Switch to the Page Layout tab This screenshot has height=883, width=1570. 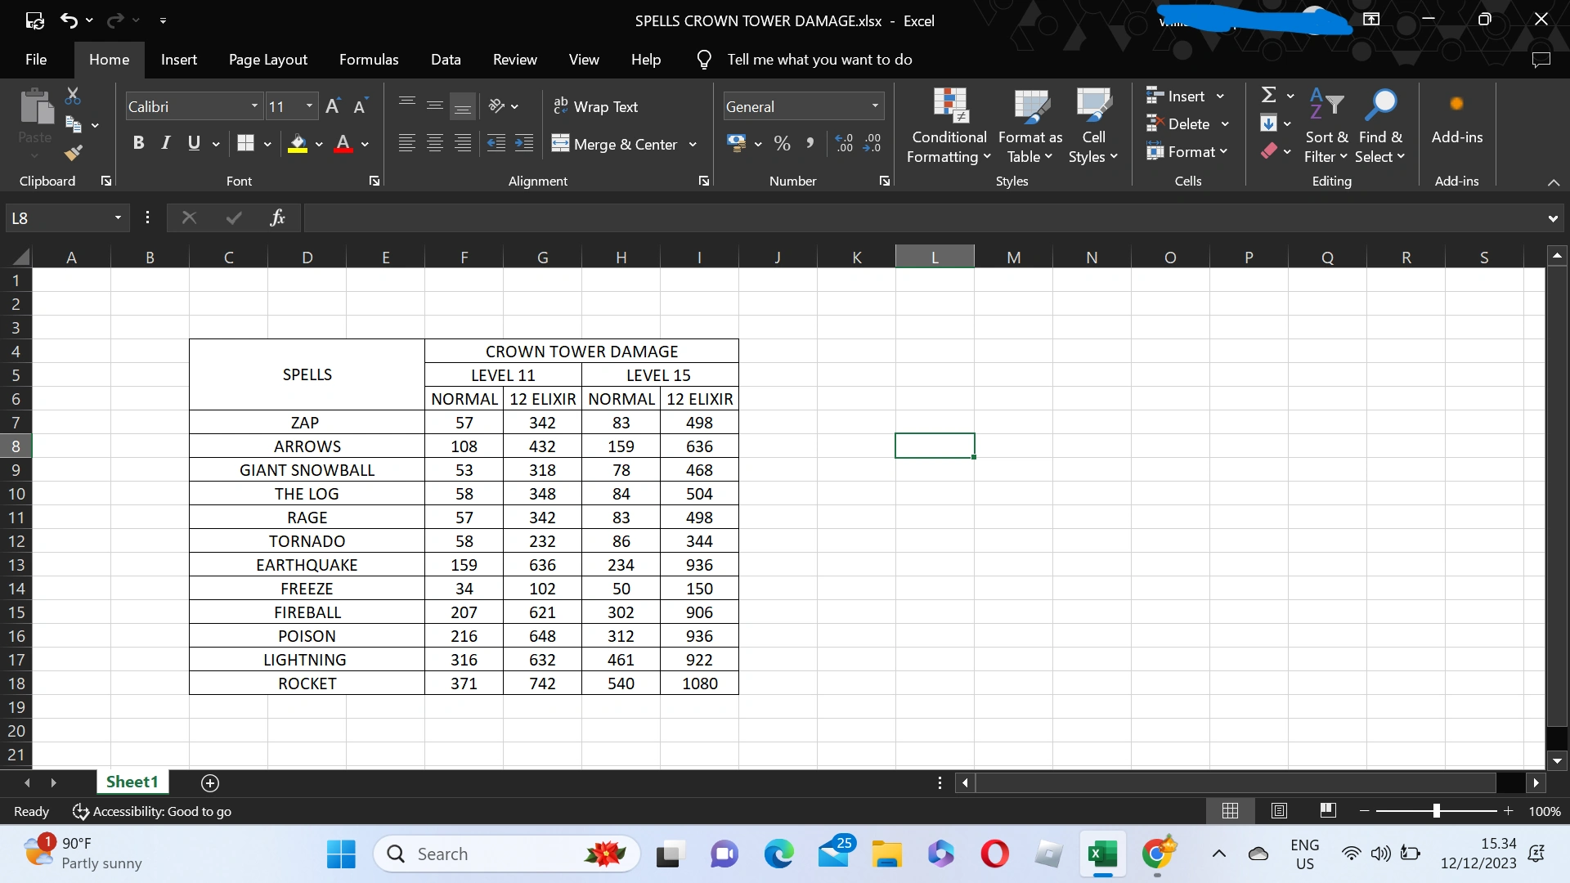pos(268,60)
